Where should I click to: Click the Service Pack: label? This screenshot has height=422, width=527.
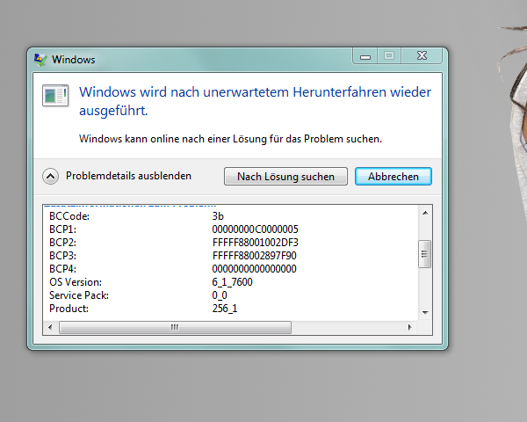pos(79,295)
